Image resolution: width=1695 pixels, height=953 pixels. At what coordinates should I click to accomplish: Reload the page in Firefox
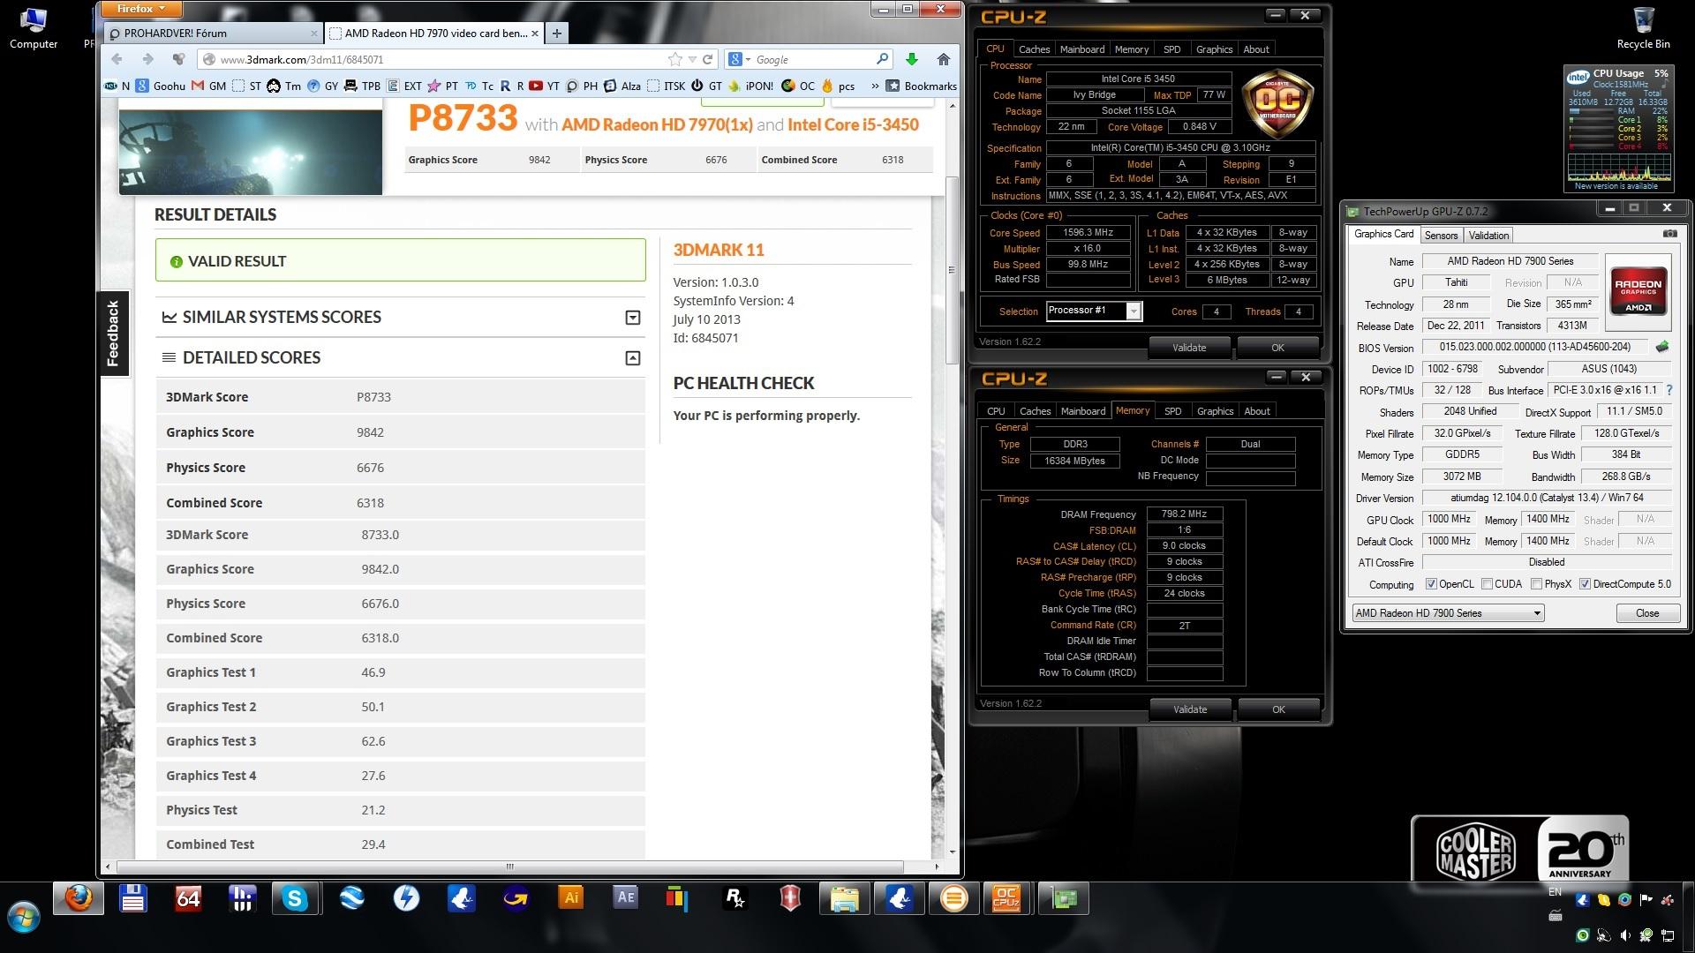(707, 59)
